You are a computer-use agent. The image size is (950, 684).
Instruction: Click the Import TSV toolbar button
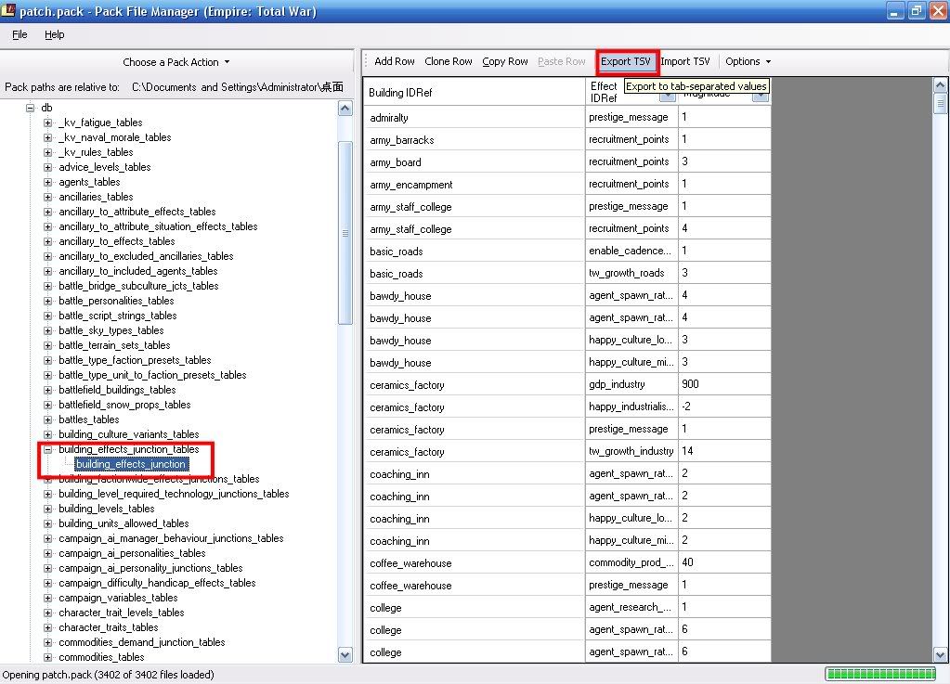[685, 62]
